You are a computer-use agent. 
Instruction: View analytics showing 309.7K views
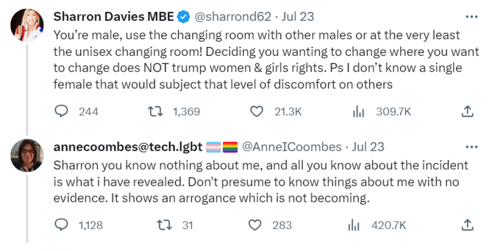[359, 111]
